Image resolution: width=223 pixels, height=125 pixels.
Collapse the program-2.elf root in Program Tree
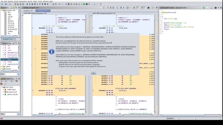[1, 10]
